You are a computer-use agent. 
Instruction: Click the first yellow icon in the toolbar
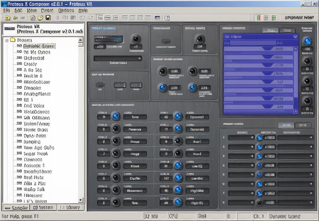[x=7, y=18]
